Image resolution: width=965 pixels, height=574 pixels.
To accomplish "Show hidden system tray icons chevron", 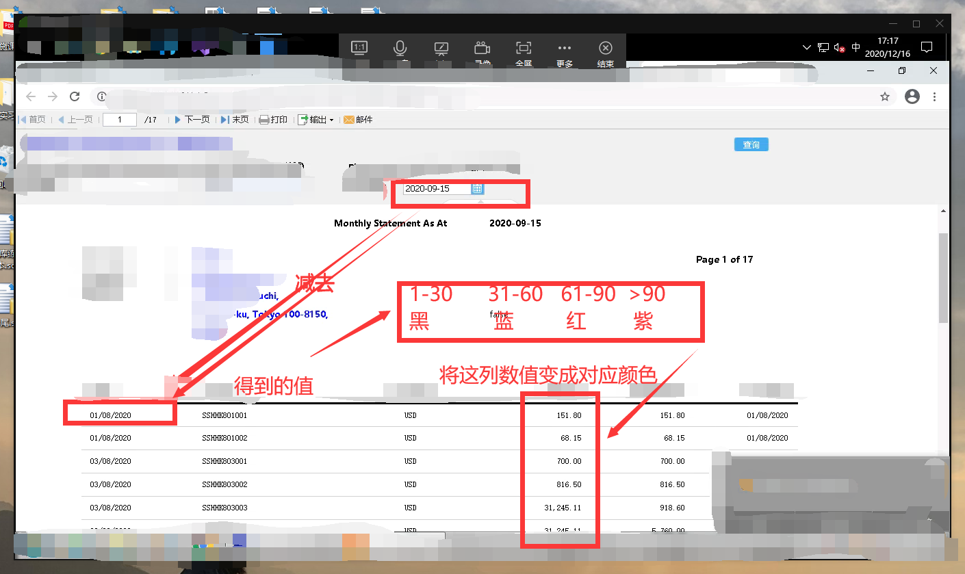I will pyautogui.click(x=806, y=48).
